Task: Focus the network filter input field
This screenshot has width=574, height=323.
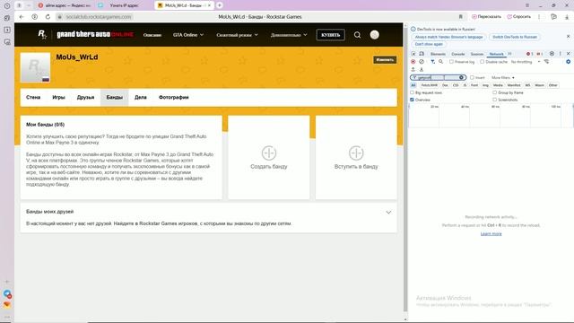Action: click(x=438, y=78)
